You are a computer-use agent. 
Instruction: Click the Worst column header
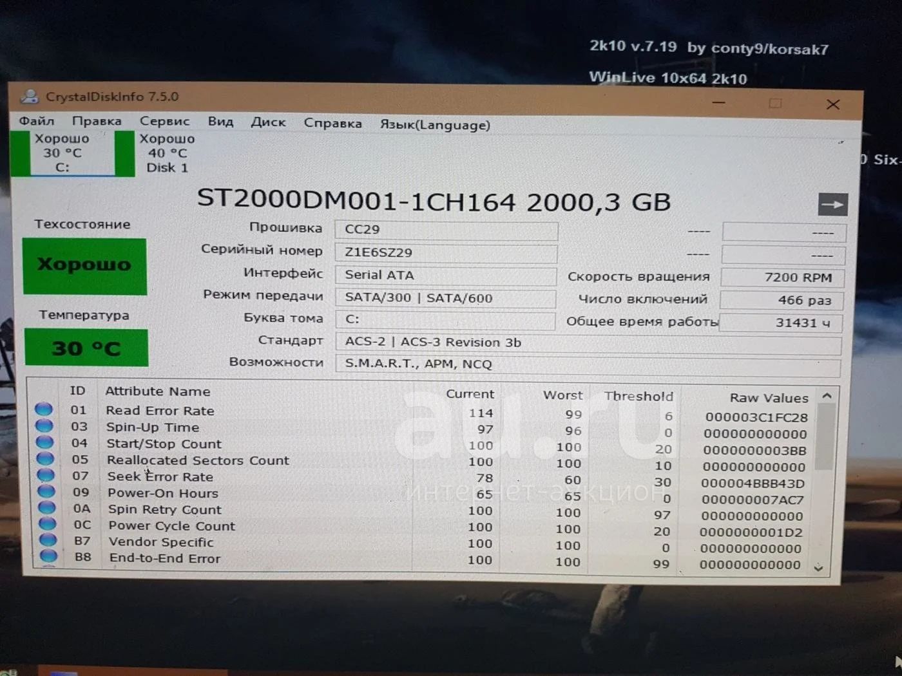coord(563,395)
